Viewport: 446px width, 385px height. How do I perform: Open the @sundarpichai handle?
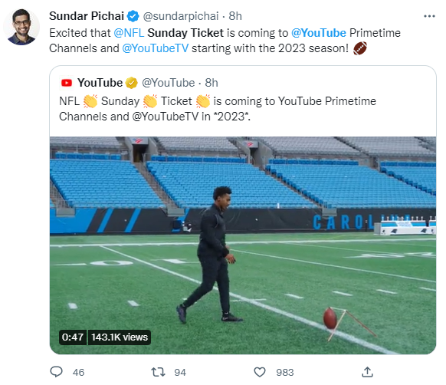point(181,16)
